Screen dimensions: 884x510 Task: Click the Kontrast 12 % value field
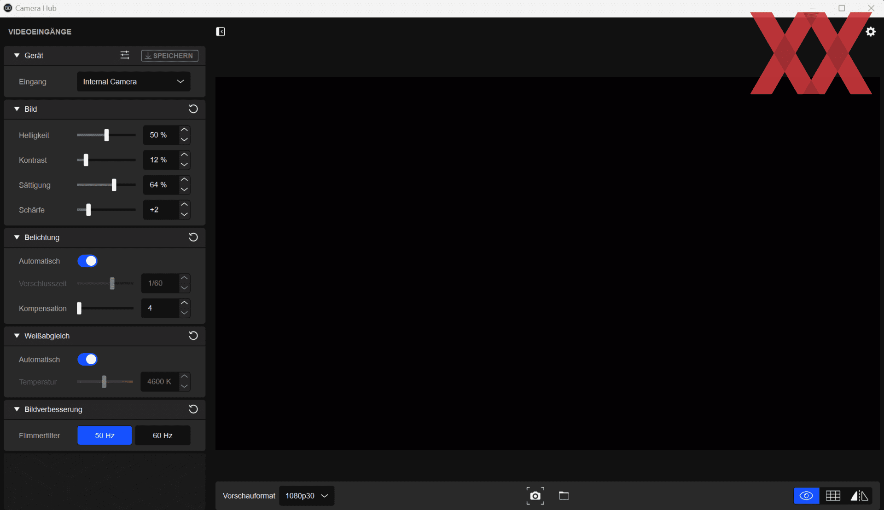point(161,160)
